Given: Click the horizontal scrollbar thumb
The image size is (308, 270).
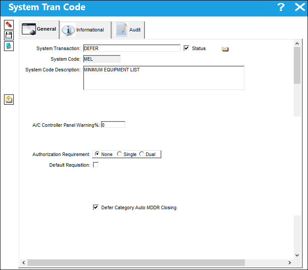Looking at the screenshot, I should click(x=136, y=262).
